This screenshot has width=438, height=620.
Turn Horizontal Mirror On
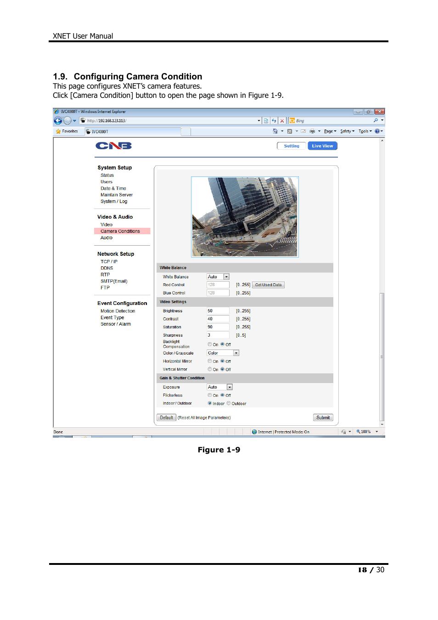click(x=210, y=361)
